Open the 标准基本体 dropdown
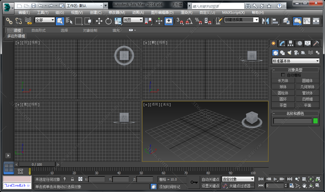 pos(295,61)
